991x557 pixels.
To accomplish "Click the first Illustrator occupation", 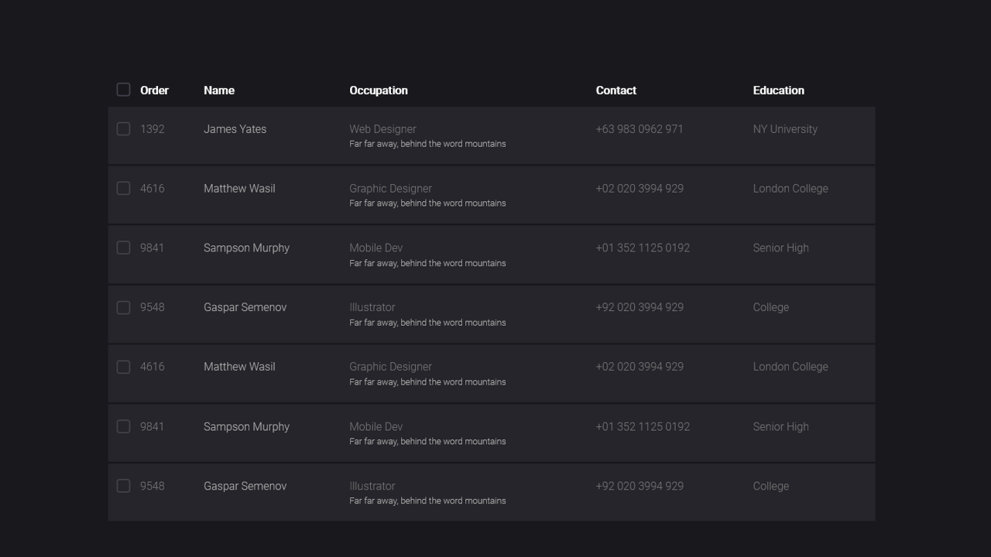I will 372,307.
